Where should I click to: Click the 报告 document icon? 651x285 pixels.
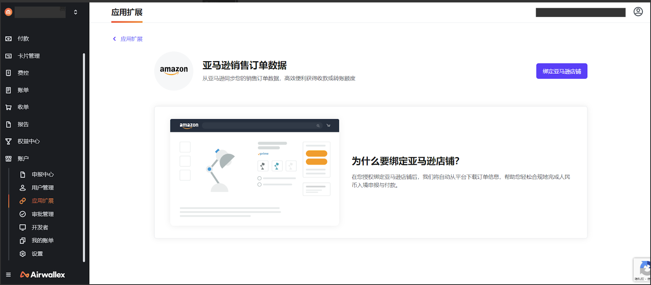tap(9, 124)
